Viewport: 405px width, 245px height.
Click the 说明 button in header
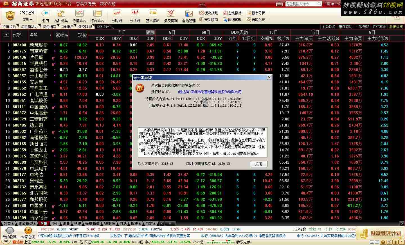[x=150, y=32]
